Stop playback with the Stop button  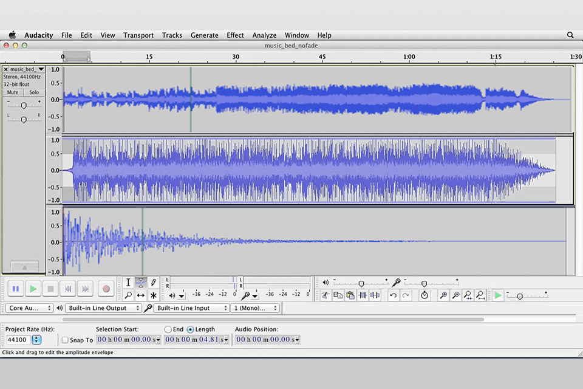click(x=50, y=289)
